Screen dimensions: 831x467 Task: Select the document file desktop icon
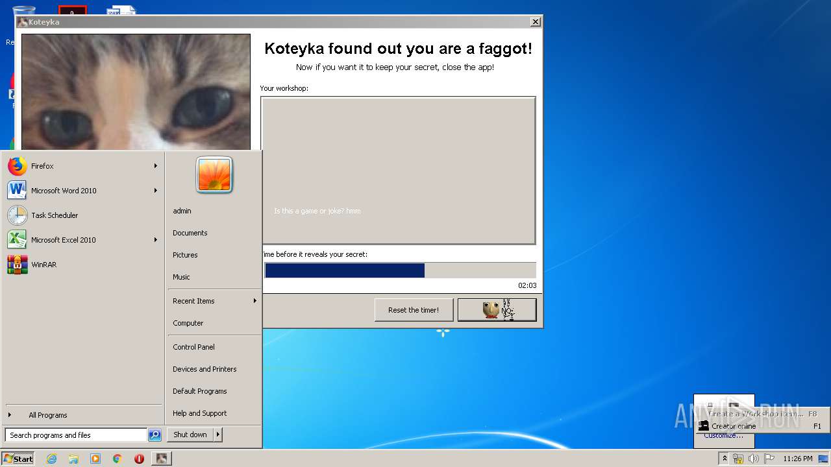121,11
